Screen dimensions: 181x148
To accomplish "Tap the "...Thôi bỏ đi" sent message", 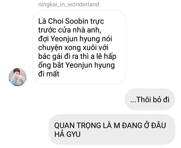I will (x=150, y=99).
